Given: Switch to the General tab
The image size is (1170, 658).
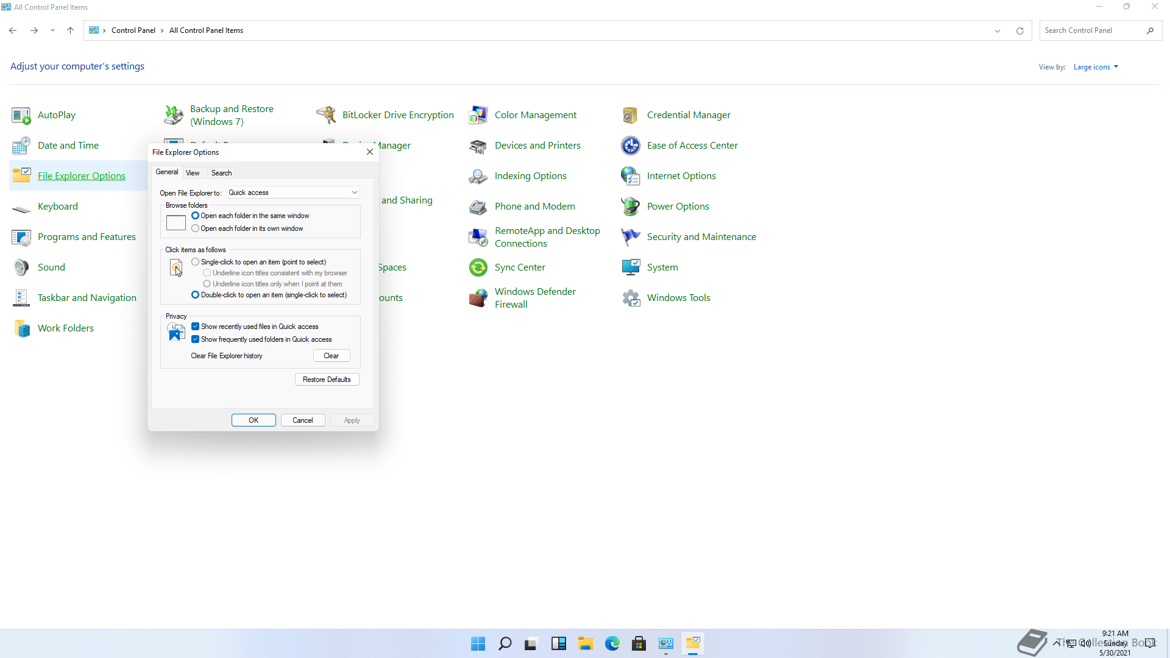Looking at the screenshot, I should [167, 172].
